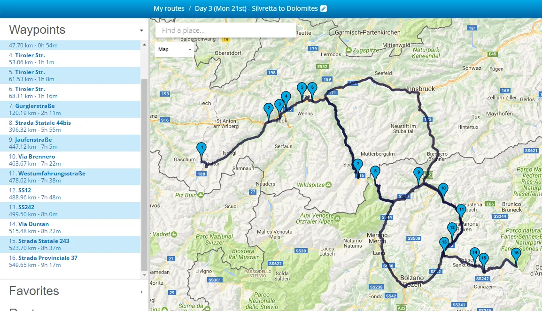Click the Waypoints panel heading
This screenshot has height=311, width=542.
[37, 30]
